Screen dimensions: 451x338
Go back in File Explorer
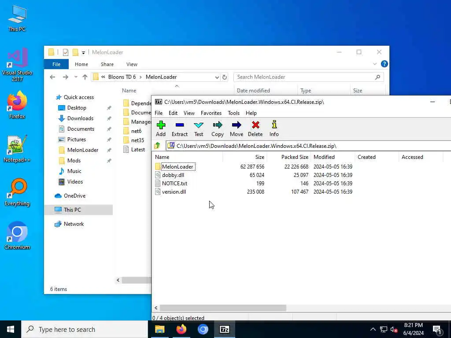click(52, 77)
